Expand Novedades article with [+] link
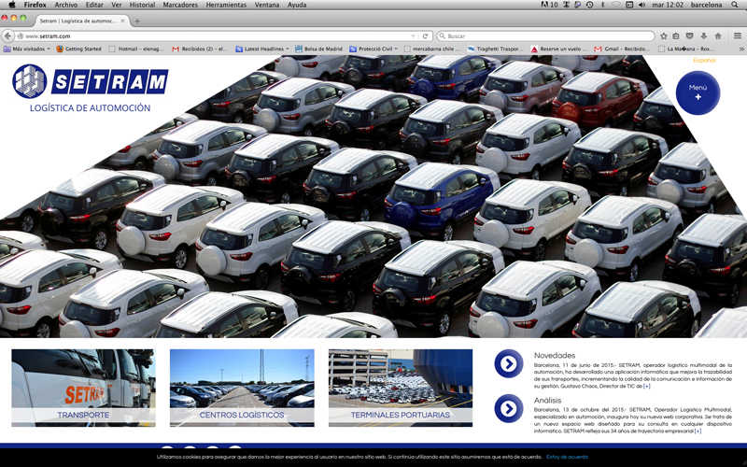Screen dimensions: 747x467 pyautogui.click(x=646, y=386)
